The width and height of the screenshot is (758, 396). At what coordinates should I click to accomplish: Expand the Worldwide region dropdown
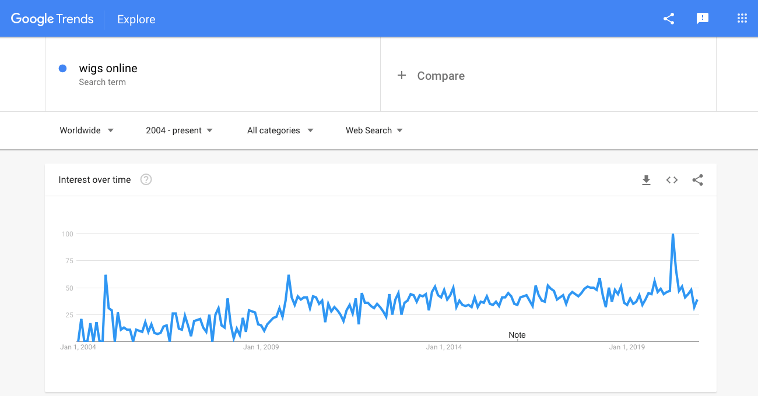(x=86, y=130)
